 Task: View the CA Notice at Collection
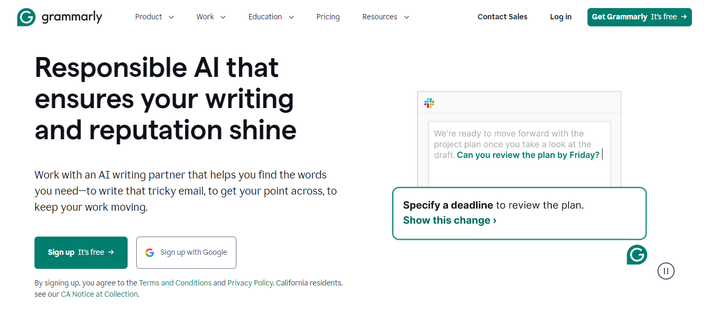pyautogui.click(x=100, y=294)
